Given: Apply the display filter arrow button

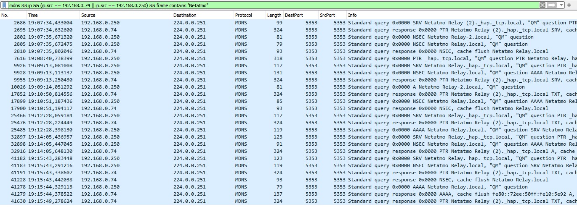Looking at the screenshot, I should click(552, 5).
